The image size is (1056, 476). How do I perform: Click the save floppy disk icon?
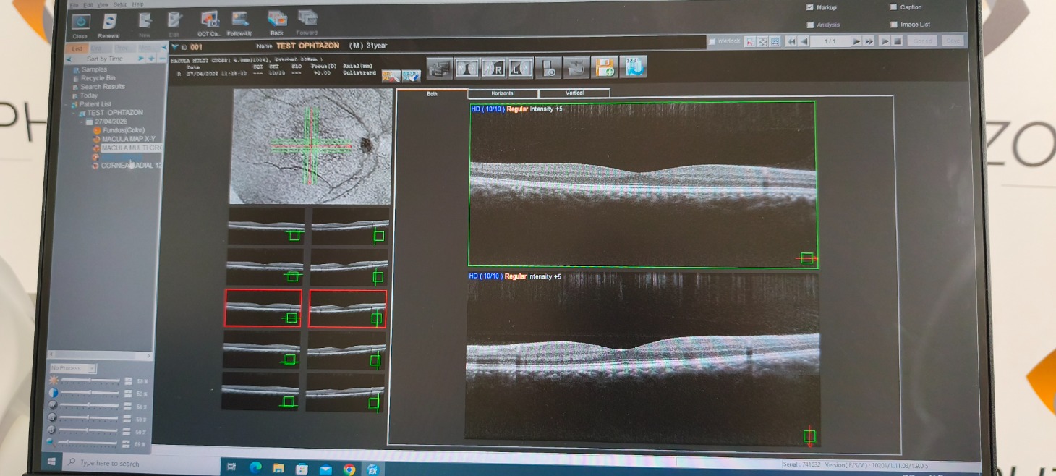coord(604,68)
